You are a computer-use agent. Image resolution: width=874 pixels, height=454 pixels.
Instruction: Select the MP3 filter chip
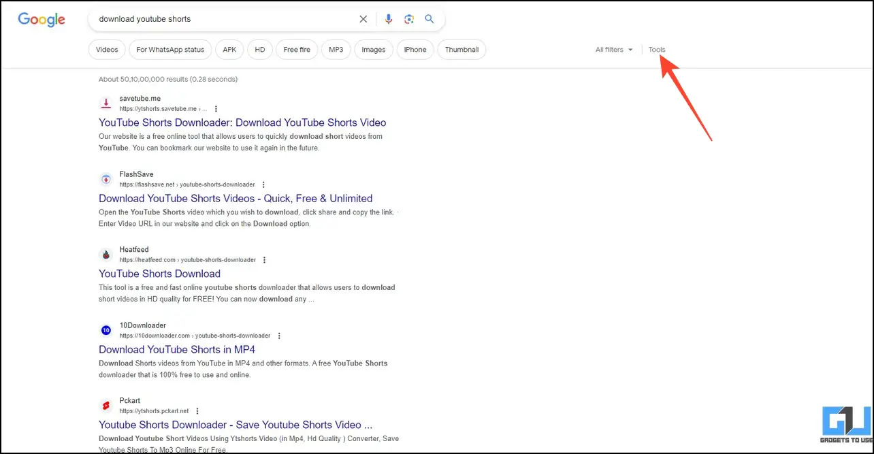(x=336, y=50)
